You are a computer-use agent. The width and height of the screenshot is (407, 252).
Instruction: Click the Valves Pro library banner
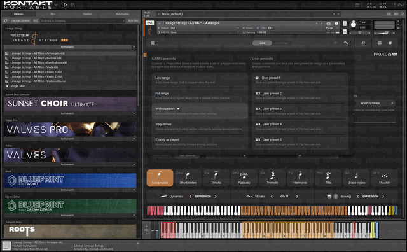pyautogui.click(x=70, y=129)
